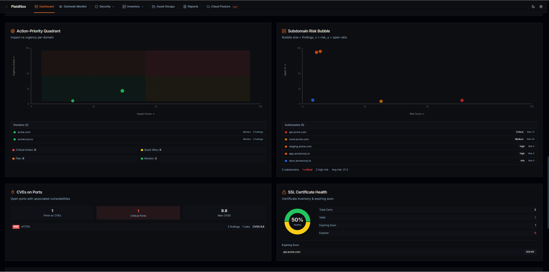
Task: Click the plug icon on CVEs on Ports
Action: [x=13, y=192]
